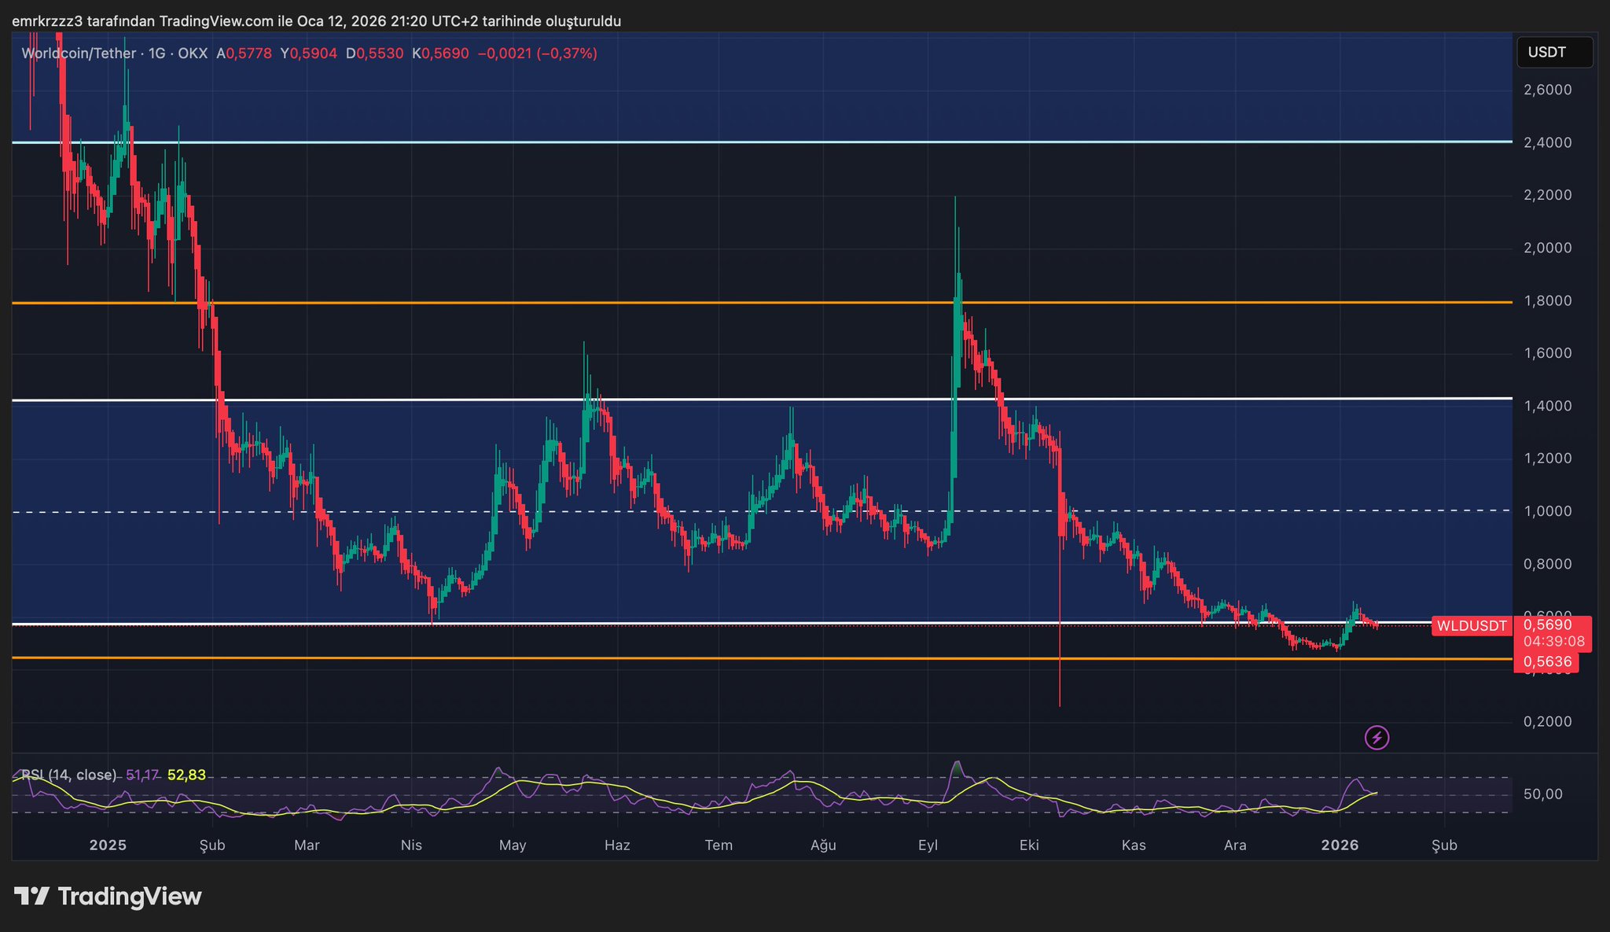Click the OKX exchange label
1610x932 pixels.
point(193,53)
